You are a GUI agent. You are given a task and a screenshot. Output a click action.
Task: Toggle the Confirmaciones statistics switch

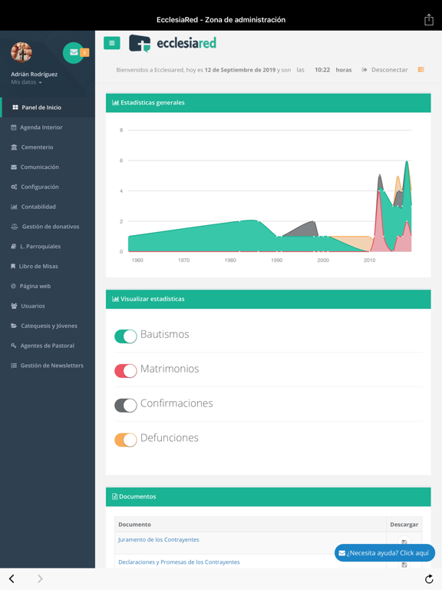(126, 406)
